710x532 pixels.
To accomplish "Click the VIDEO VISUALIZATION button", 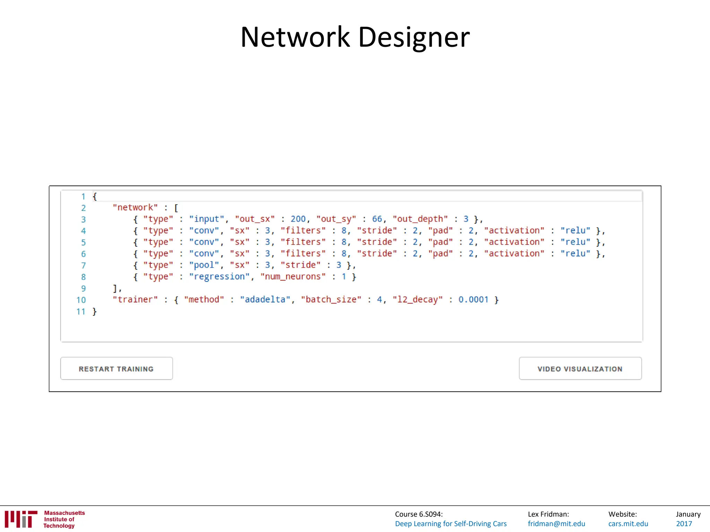I will point(580,369).
